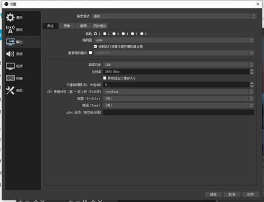Image resolution: width=264 pixels, height=202 pixels.
Task: Open the output mode dropdown
Action: coord(174,16)
